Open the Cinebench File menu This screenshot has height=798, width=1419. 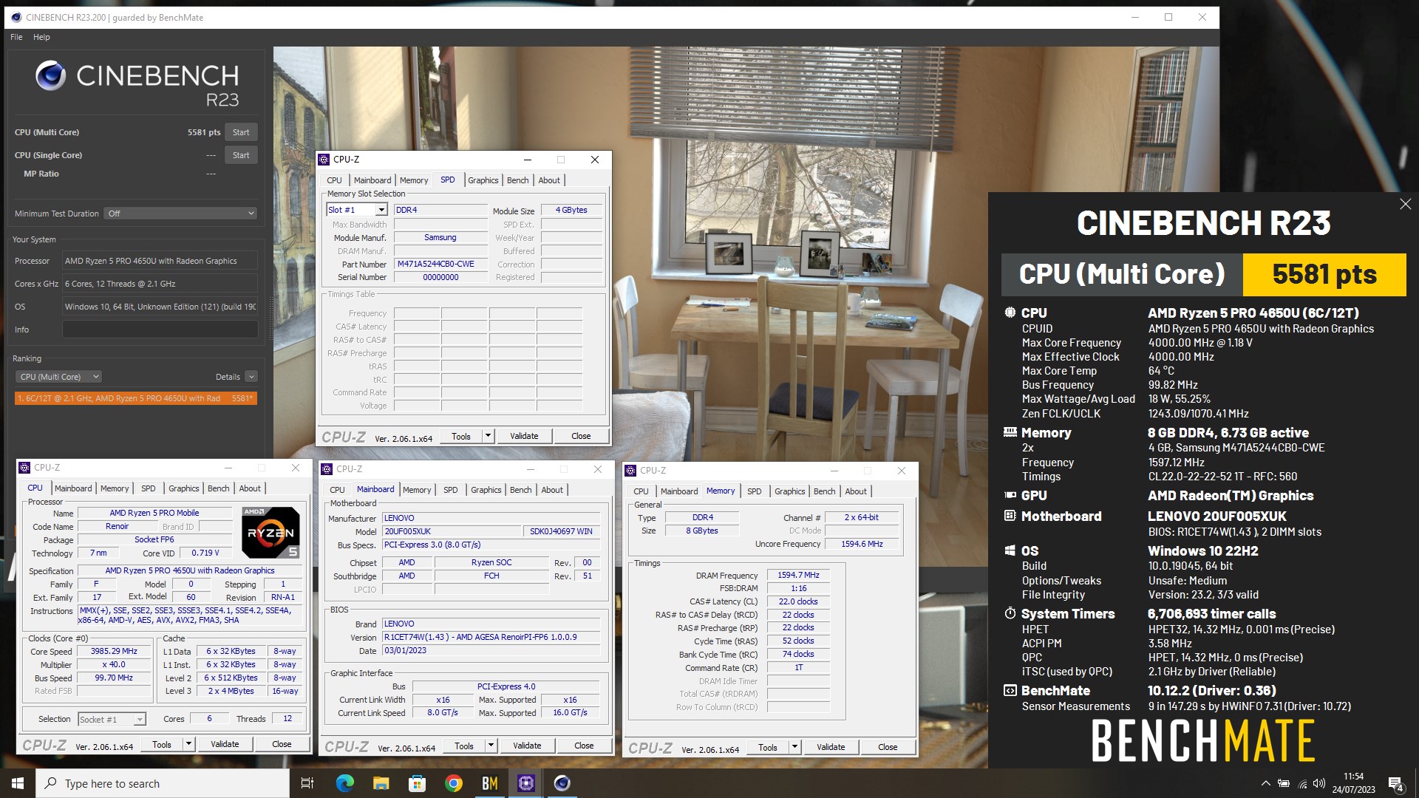click(16, 37)
